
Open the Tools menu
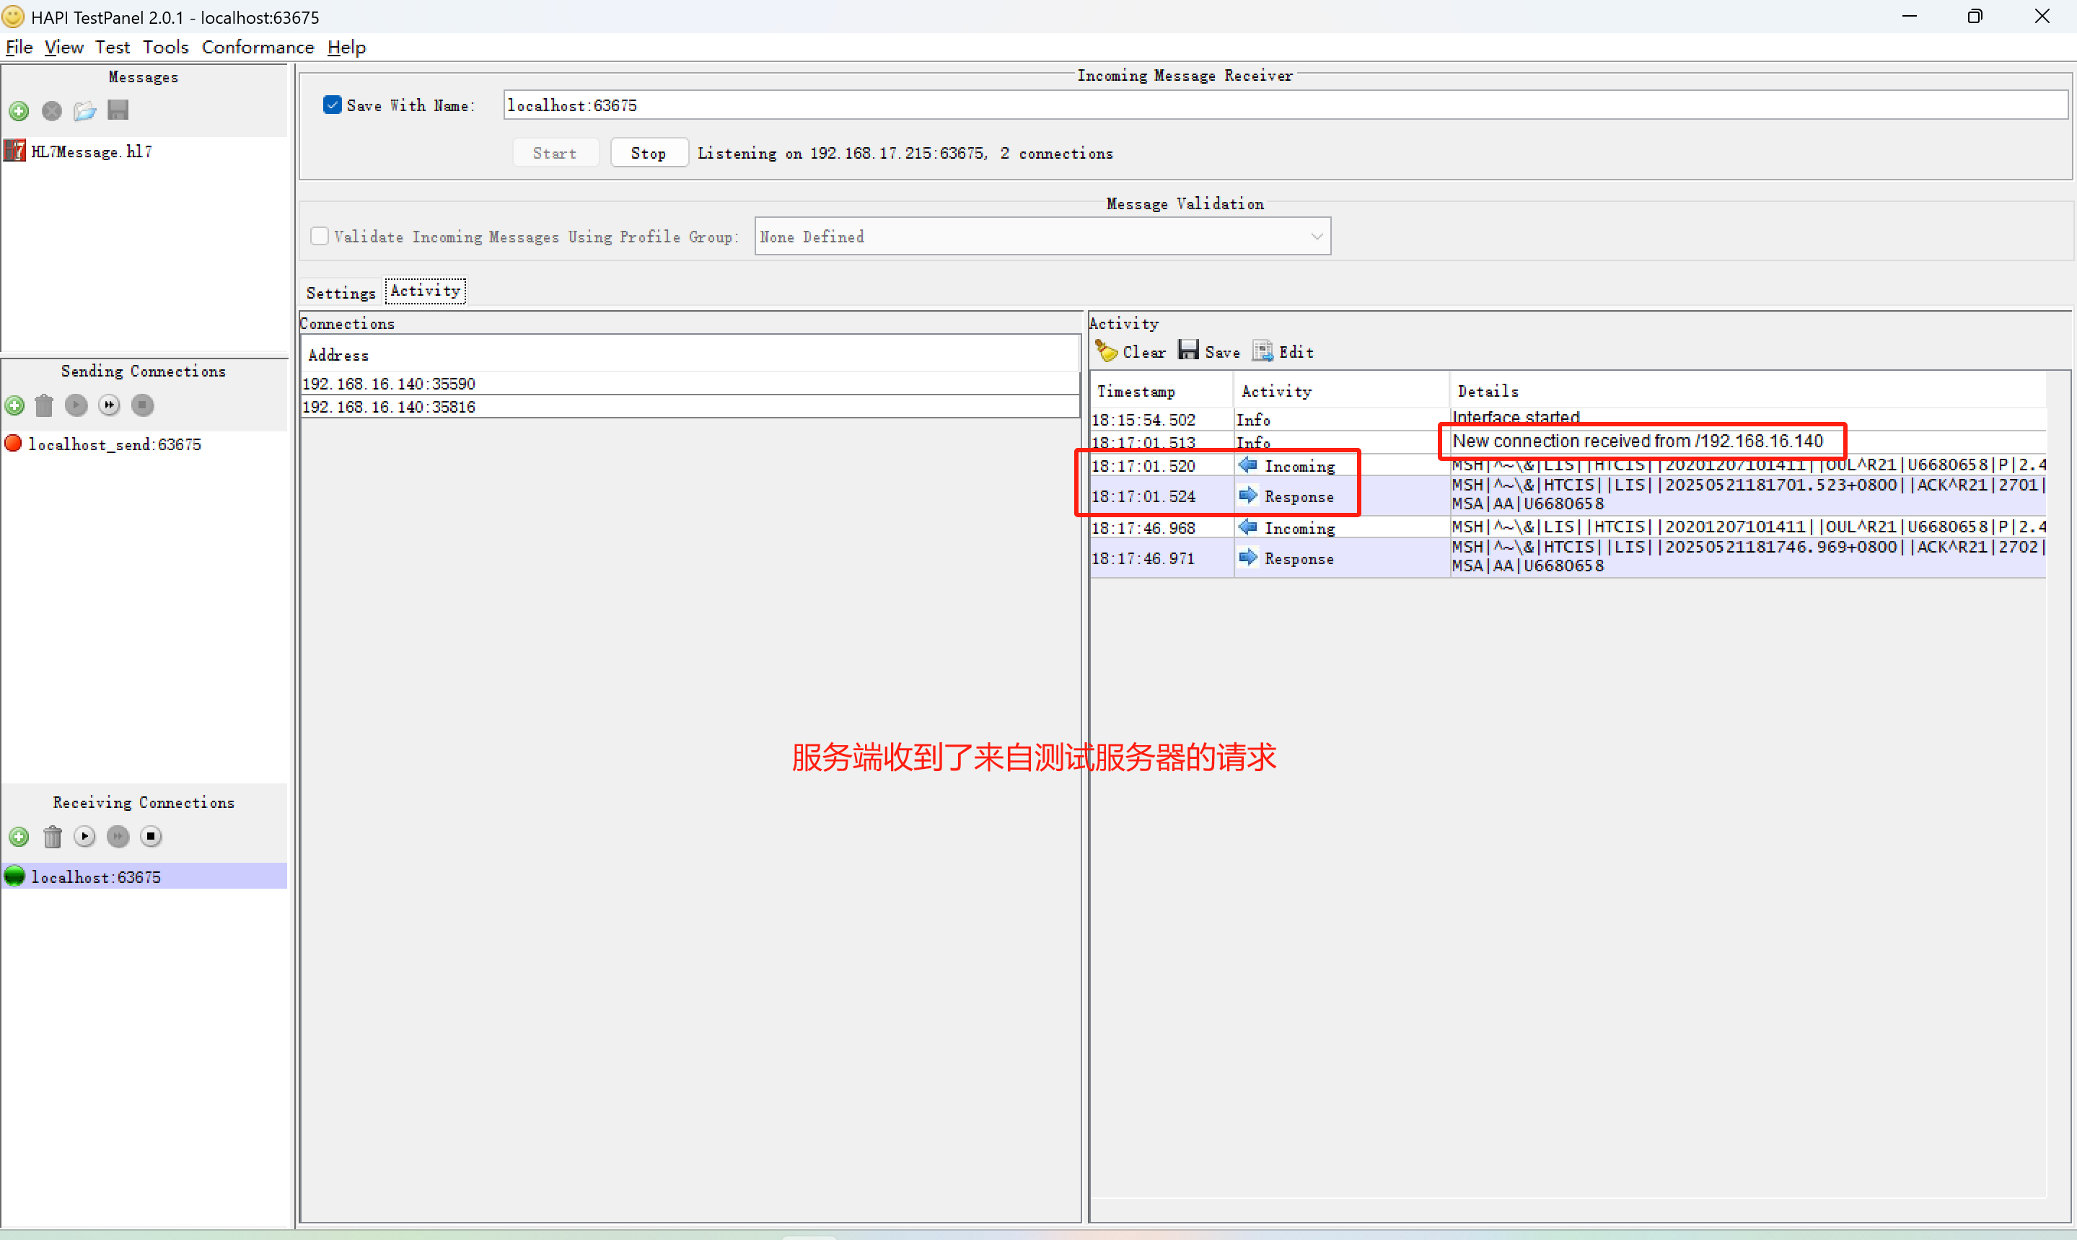tap(164, 48)
